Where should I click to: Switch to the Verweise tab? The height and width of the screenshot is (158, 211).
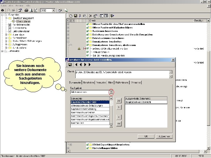(101, 83)
